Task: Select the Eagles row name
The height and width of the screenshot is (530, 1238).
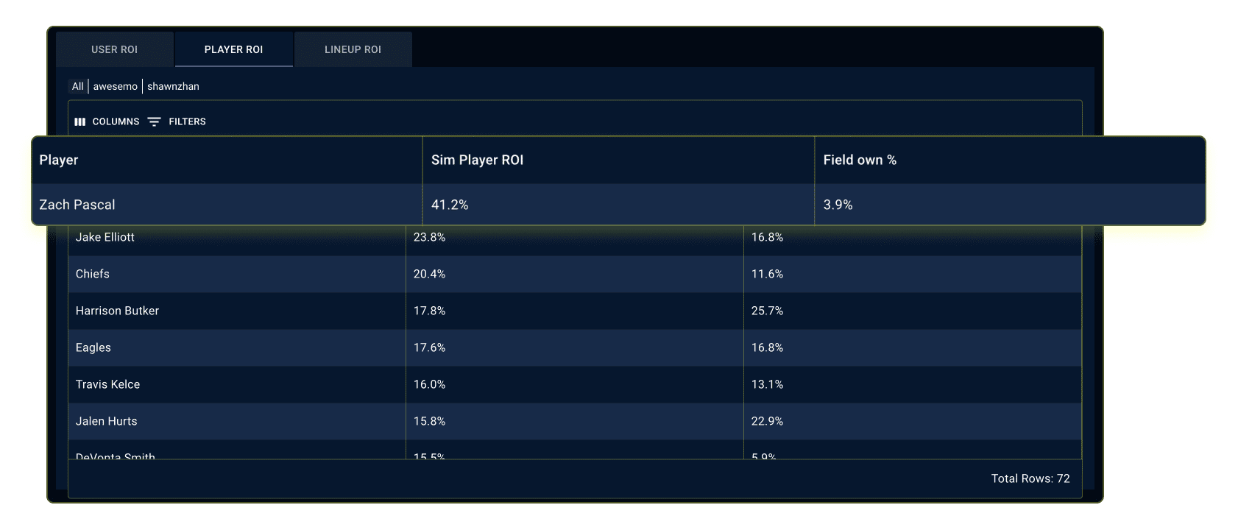Action: click(x=93, y=347)
